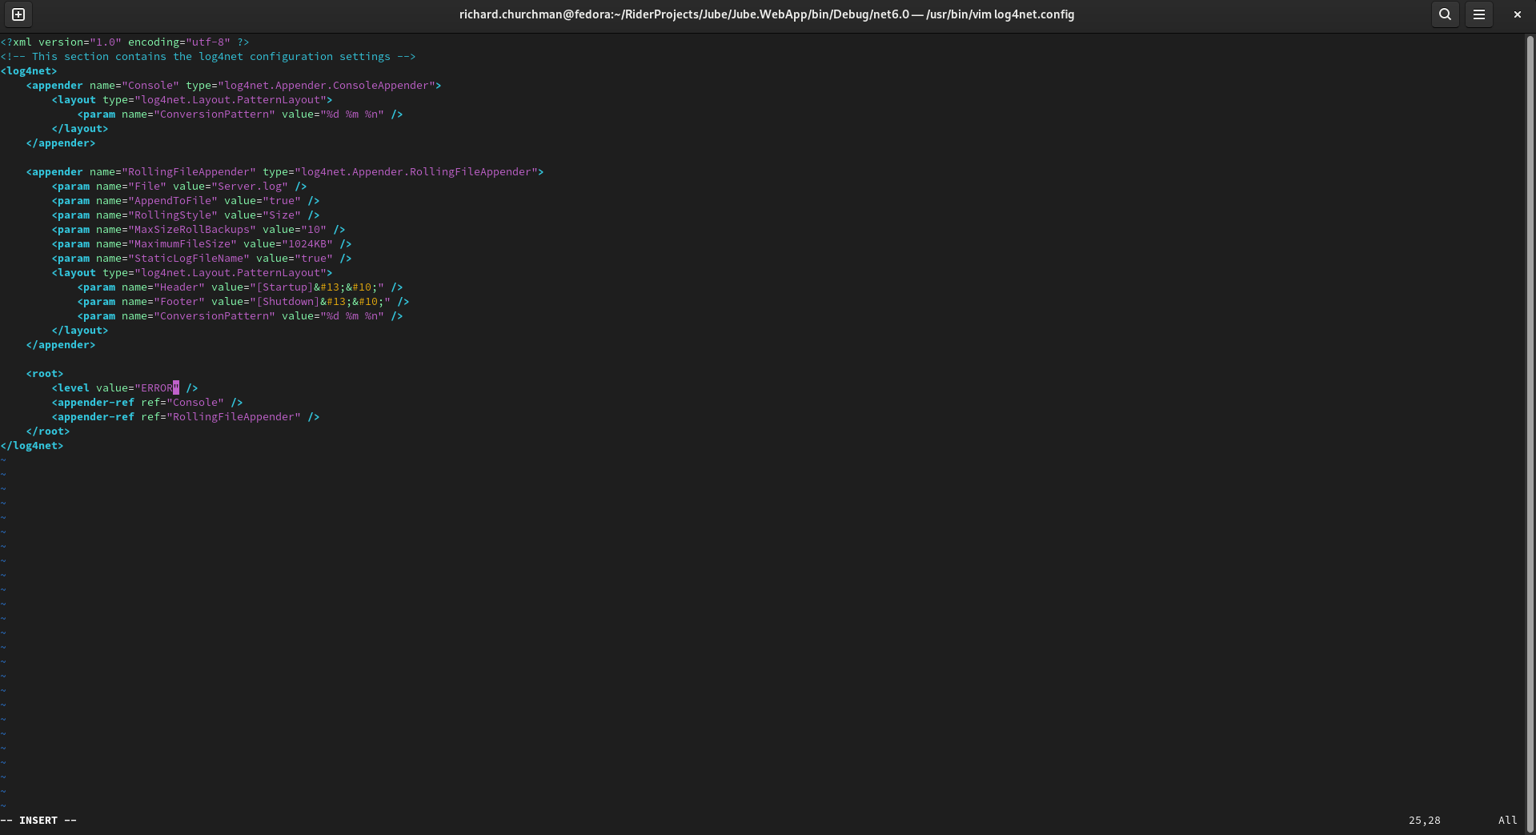1536x835 pixels.
Task: Click the "10" backups value
Action: tap(314, 229)
